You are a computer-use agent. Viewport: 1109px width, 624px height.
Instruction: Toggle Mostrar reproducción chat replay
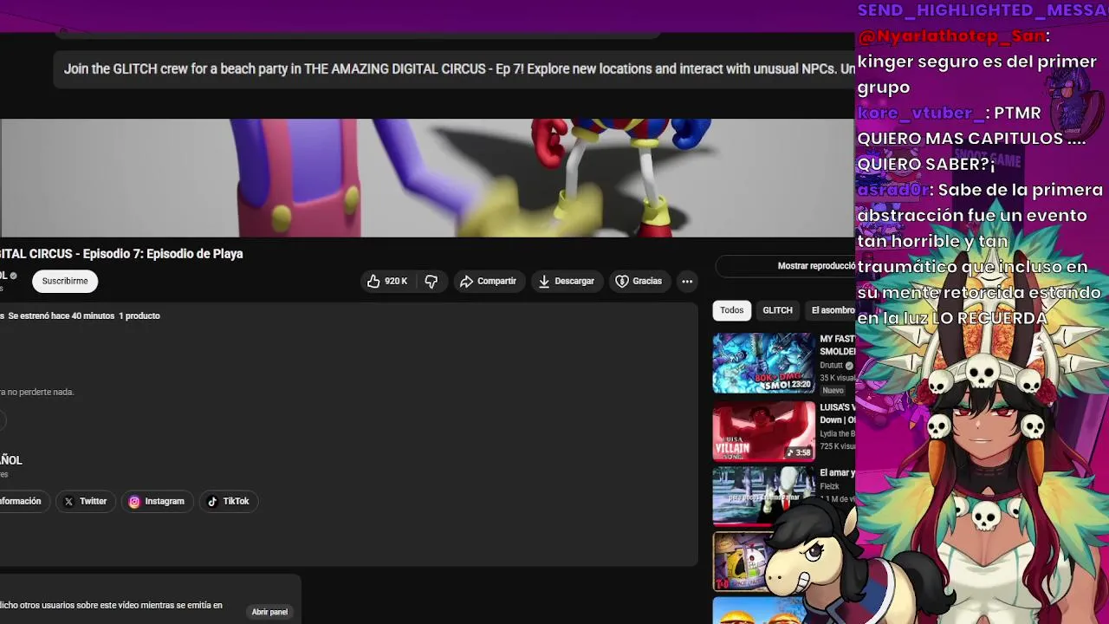pos(785,266)
